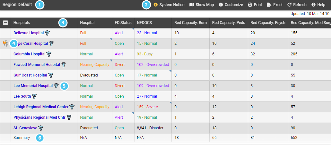Open the Physicians Regional Med Cntr link
331x145 pixels.
(39, 117)
